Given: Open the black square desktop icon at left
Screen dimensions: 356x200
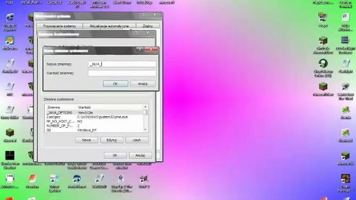Looking at the screenshot, I should point(10,156).
